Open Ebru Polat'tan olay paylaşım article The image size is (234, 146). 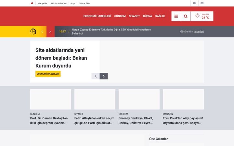pos(183,120)
